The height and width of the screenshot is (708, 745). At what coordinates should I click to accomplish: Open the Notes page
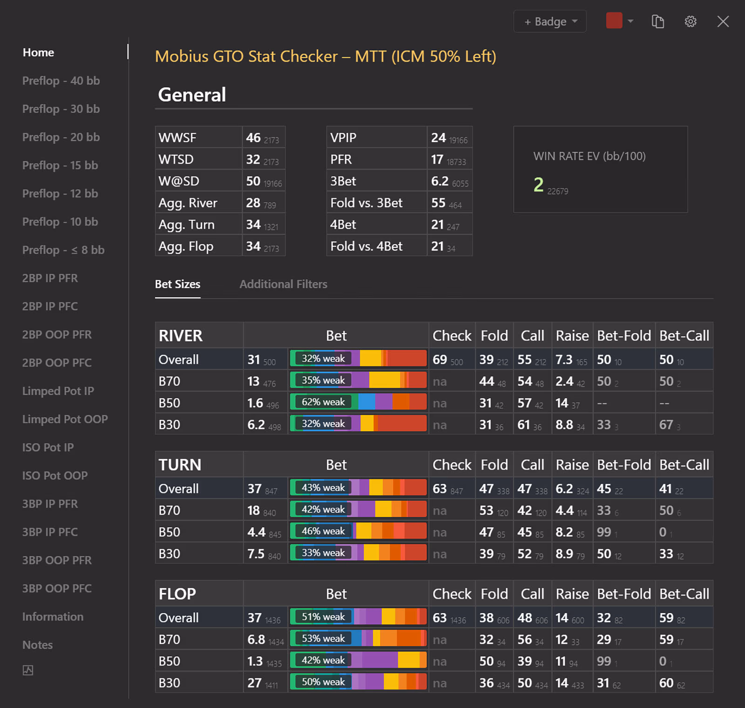(x=37, y=645)
